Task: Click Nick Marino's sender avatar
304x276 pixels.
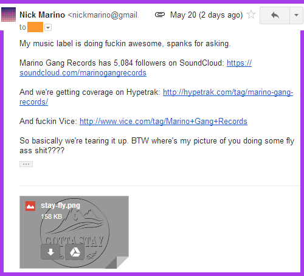Action: point(9,15)
